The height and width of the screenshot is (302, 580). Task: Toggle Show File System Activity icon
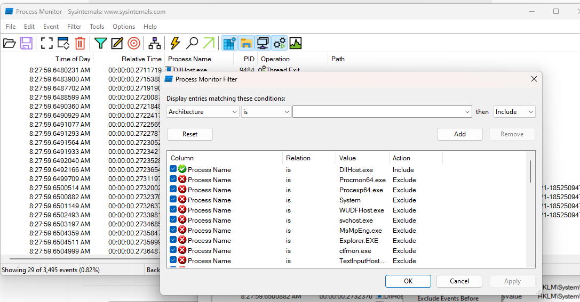point(246,43)
